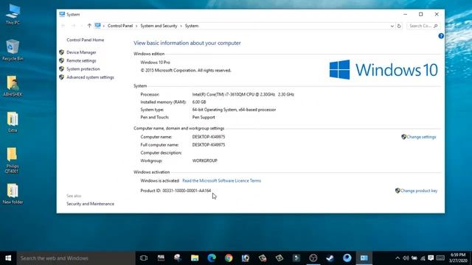
Task: Expand chevron after Control Panel breadcrumb
Action: pyautogui.click(x=136, y=26)
